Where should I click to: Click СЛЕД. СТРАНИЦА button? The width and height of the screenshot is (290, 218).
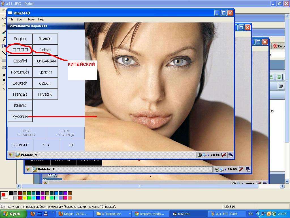tap(65, 133)
